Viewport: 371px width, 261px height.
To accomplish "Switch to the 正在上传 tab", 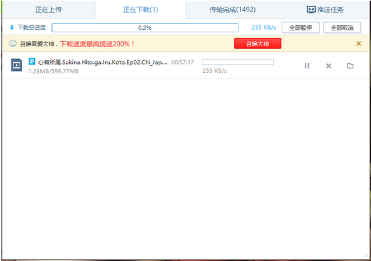I will coord(49,10).
